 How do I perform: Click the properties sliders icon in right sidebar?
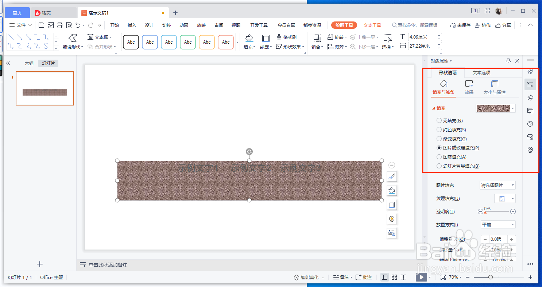coord(530,85)
